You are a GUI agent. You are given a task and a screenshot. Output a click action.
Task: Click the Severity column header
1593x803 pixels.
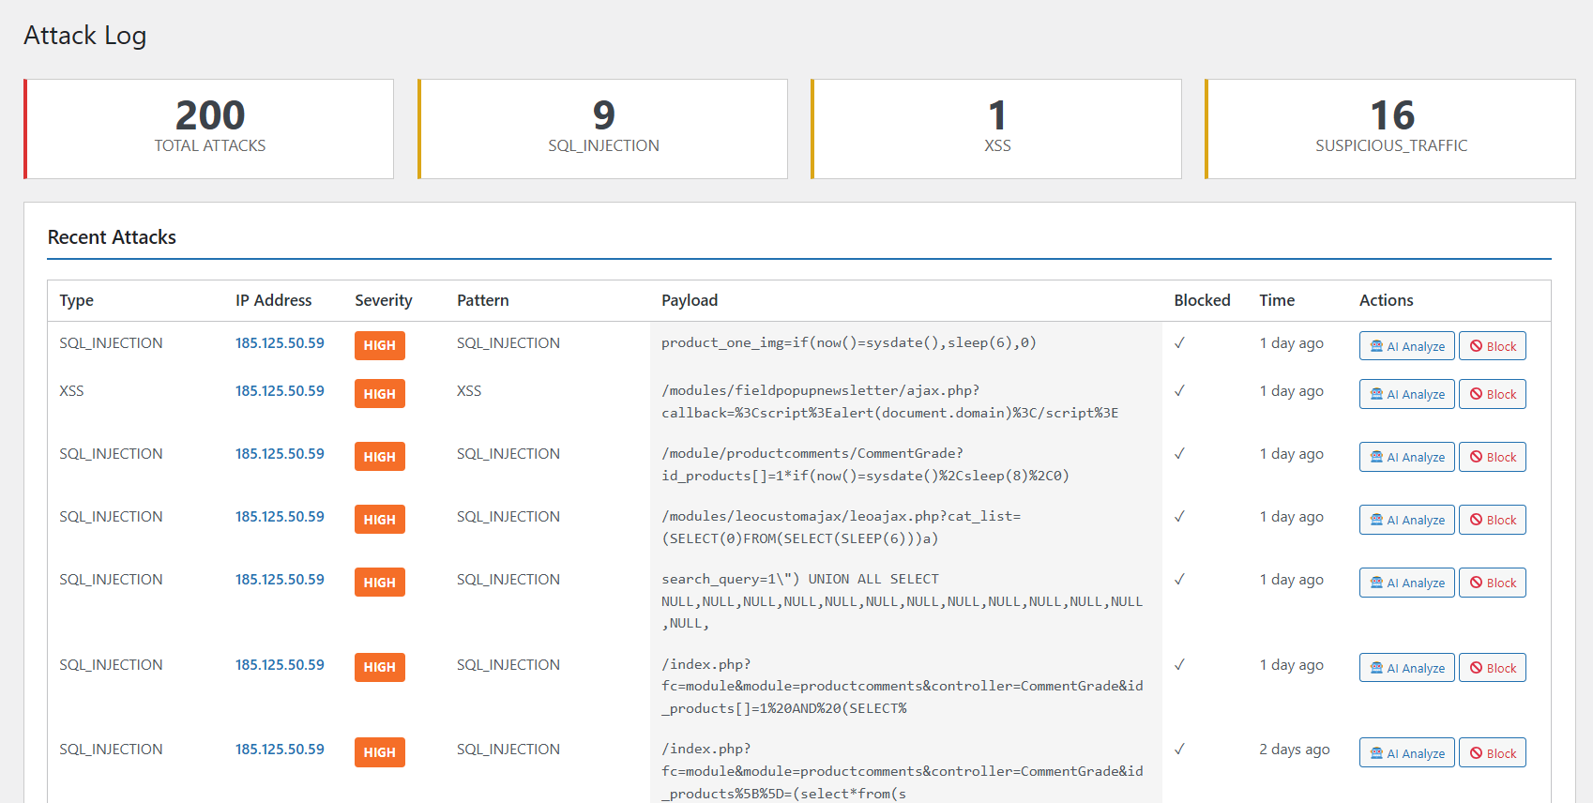tap(383, 300)
